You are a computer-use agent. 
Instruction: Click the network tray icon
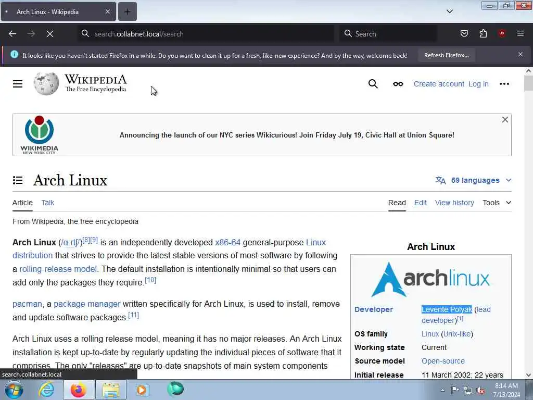[x=468, y=391]
